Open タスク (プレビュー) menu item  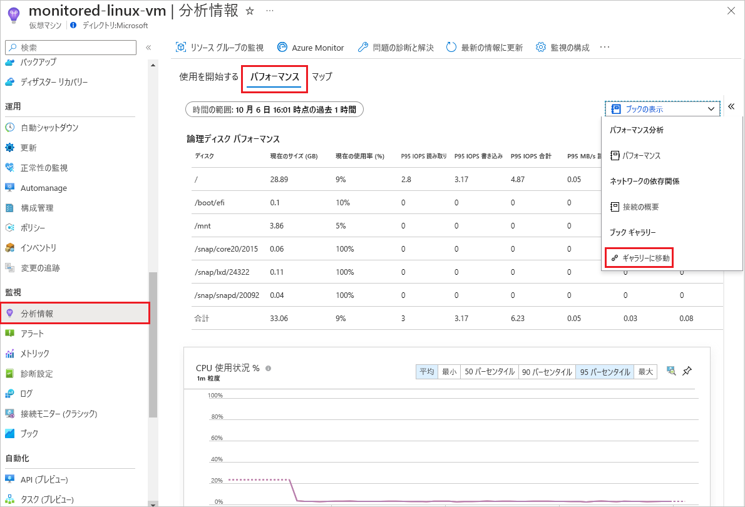pos(39,499)
